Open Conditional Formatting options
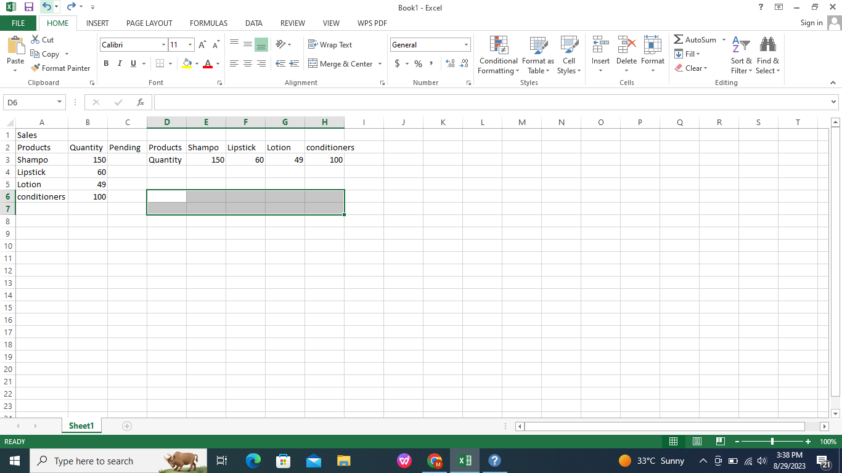This screenshot has width=842, height=473. point(498,55)
